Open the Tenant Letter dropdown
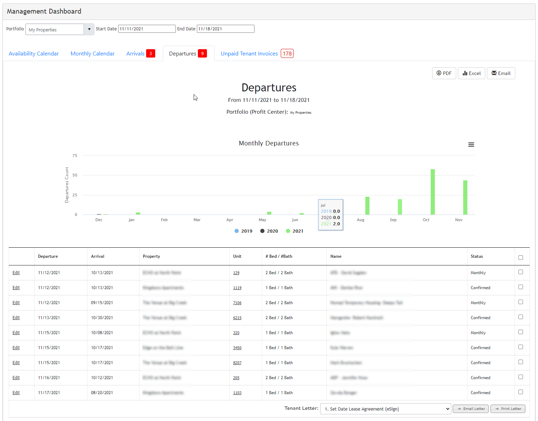The height and width of the screenshot is (421, 538). (x=386, y=409)
